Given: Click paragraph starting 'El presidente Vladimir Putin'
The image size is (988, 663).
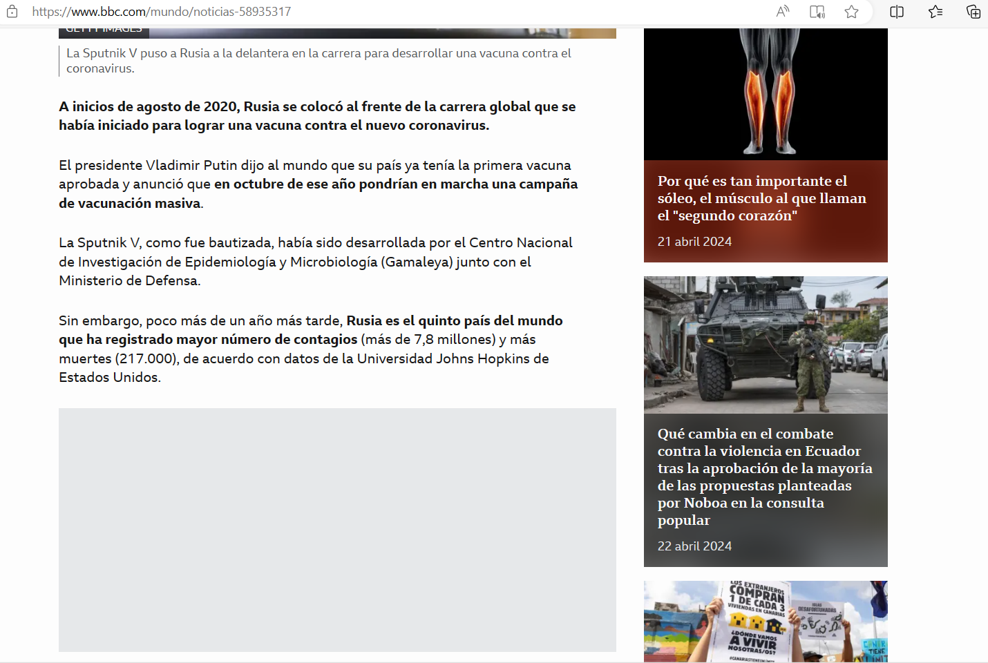Looking at the screenshot, I should pyautogui.click(x=318, y=184).
